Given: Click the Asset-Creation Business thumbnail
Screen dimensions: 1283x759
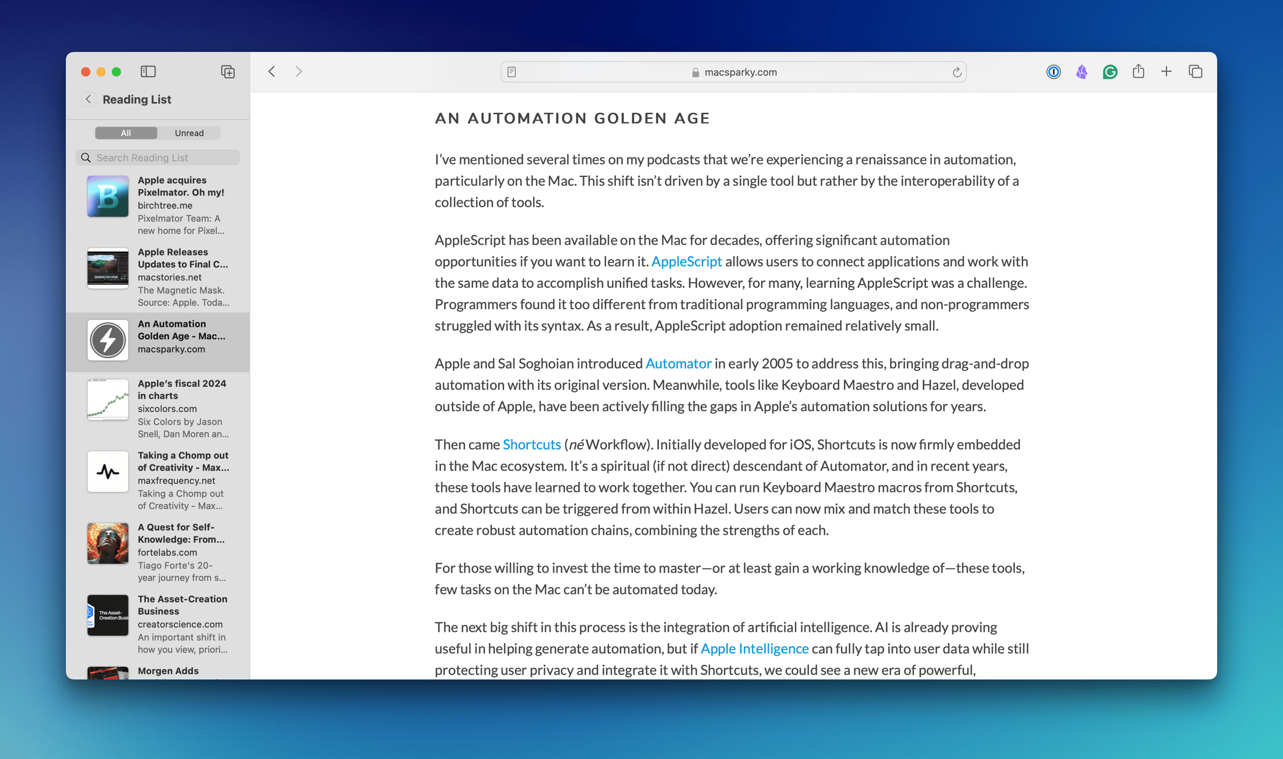Looking at the screenshot, I should 107,615.
